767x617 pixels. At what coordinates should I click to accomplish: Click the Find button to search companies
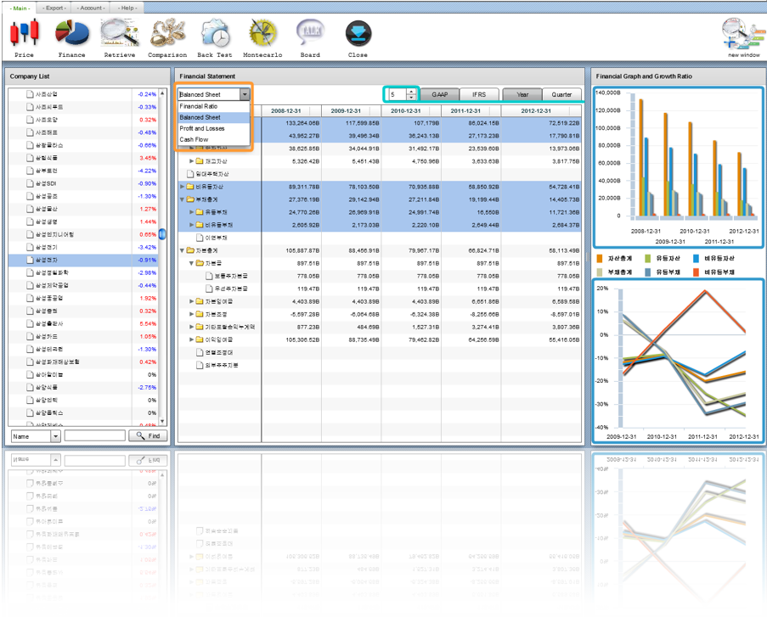pyautogui.click(x=147, y=435)
